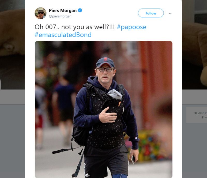The image size is (207, 178).
Task: Click the blue verified badge icon
Action: pos(80,10)
